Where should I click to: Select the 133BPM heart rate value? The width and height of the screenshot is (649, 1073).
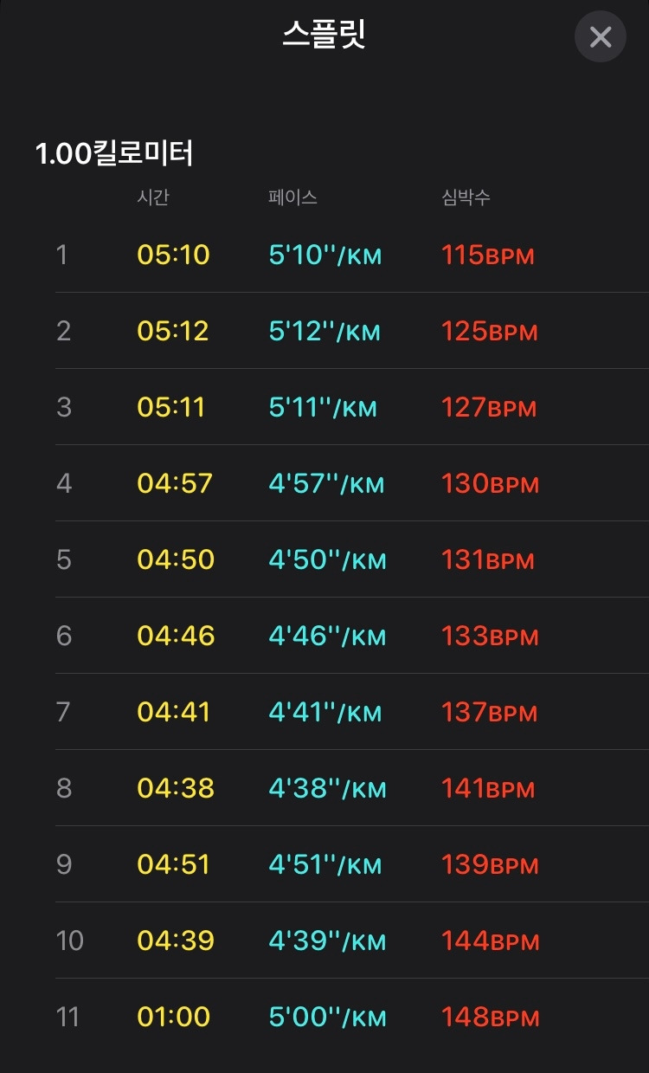click(x=490, y=636)
